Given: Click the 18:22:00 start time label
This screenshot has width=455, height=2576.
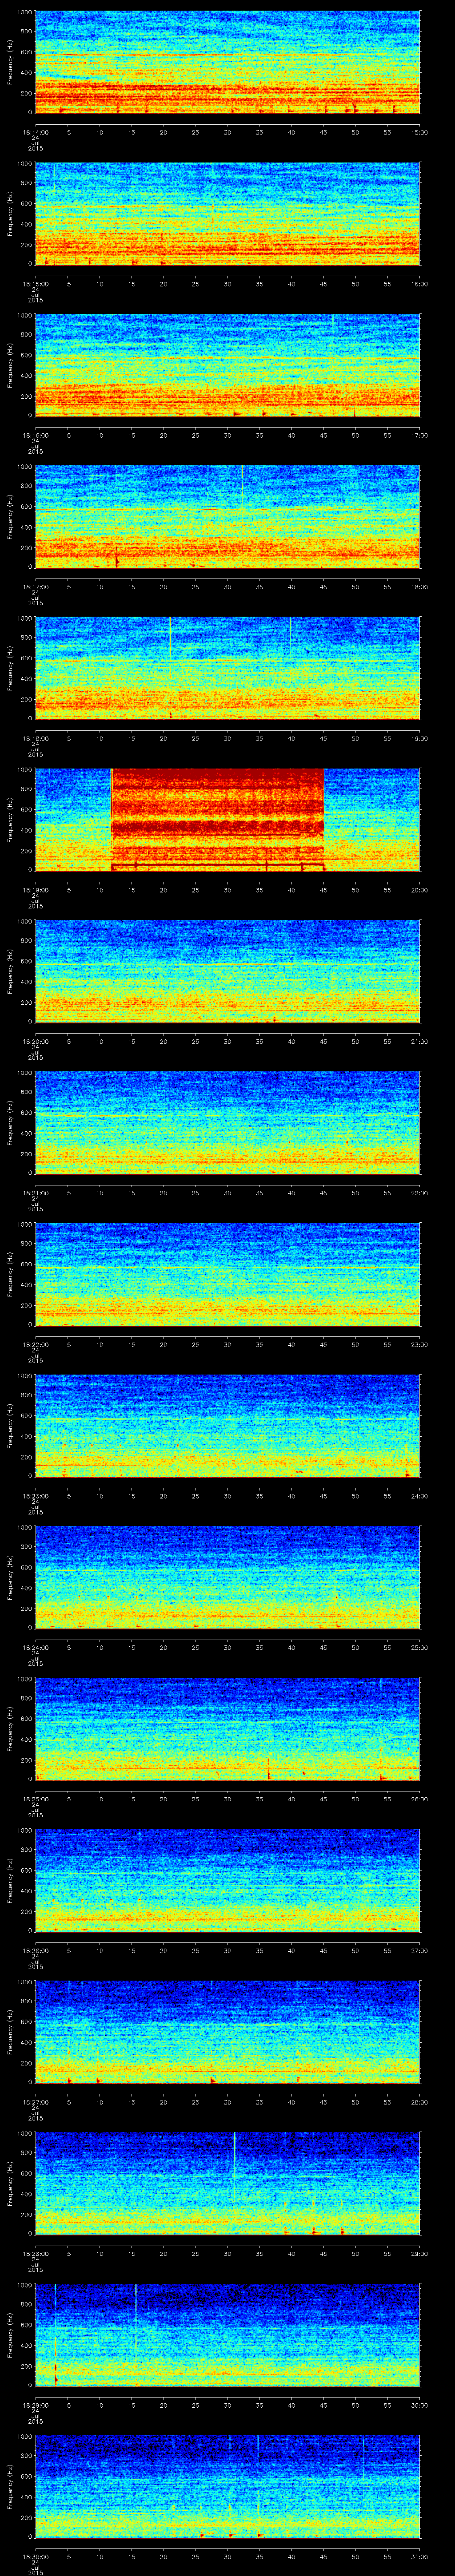Looking at the screenshot, I should click(x=35, y=1344).
